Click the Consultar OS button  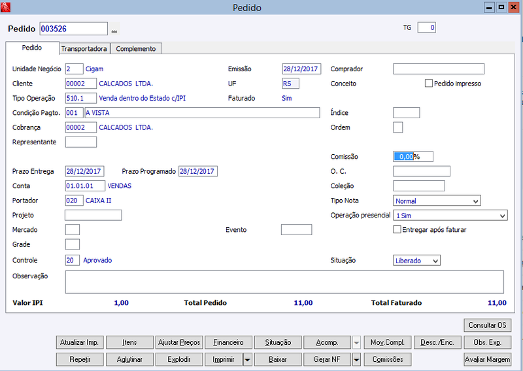click(487, 325)
